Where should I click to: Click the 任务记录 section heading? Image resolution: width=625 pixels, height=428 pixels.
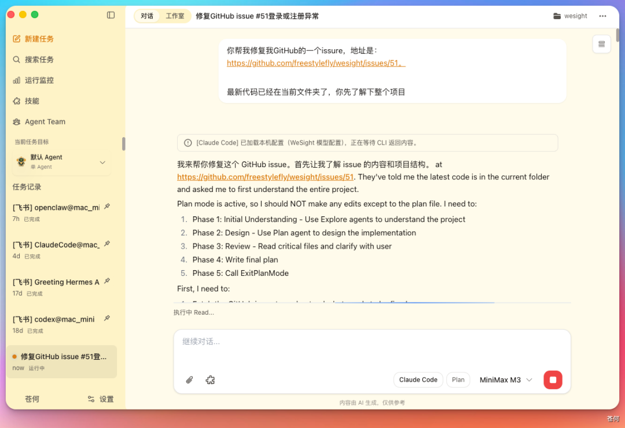pyautogui.click(x=27, y=187)
